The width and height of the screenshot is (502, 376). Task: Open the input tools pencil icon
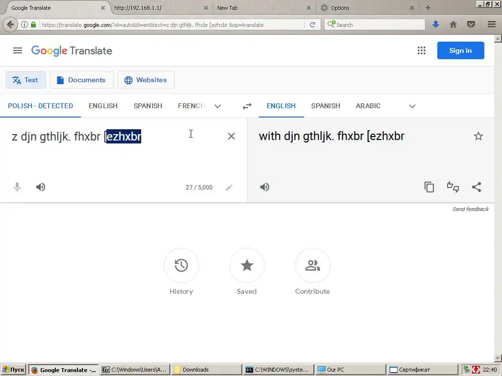(x=228, y=188)
